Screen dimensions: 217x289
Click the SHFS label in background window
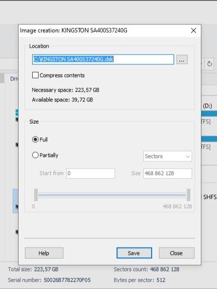click(x=210, y=197)
